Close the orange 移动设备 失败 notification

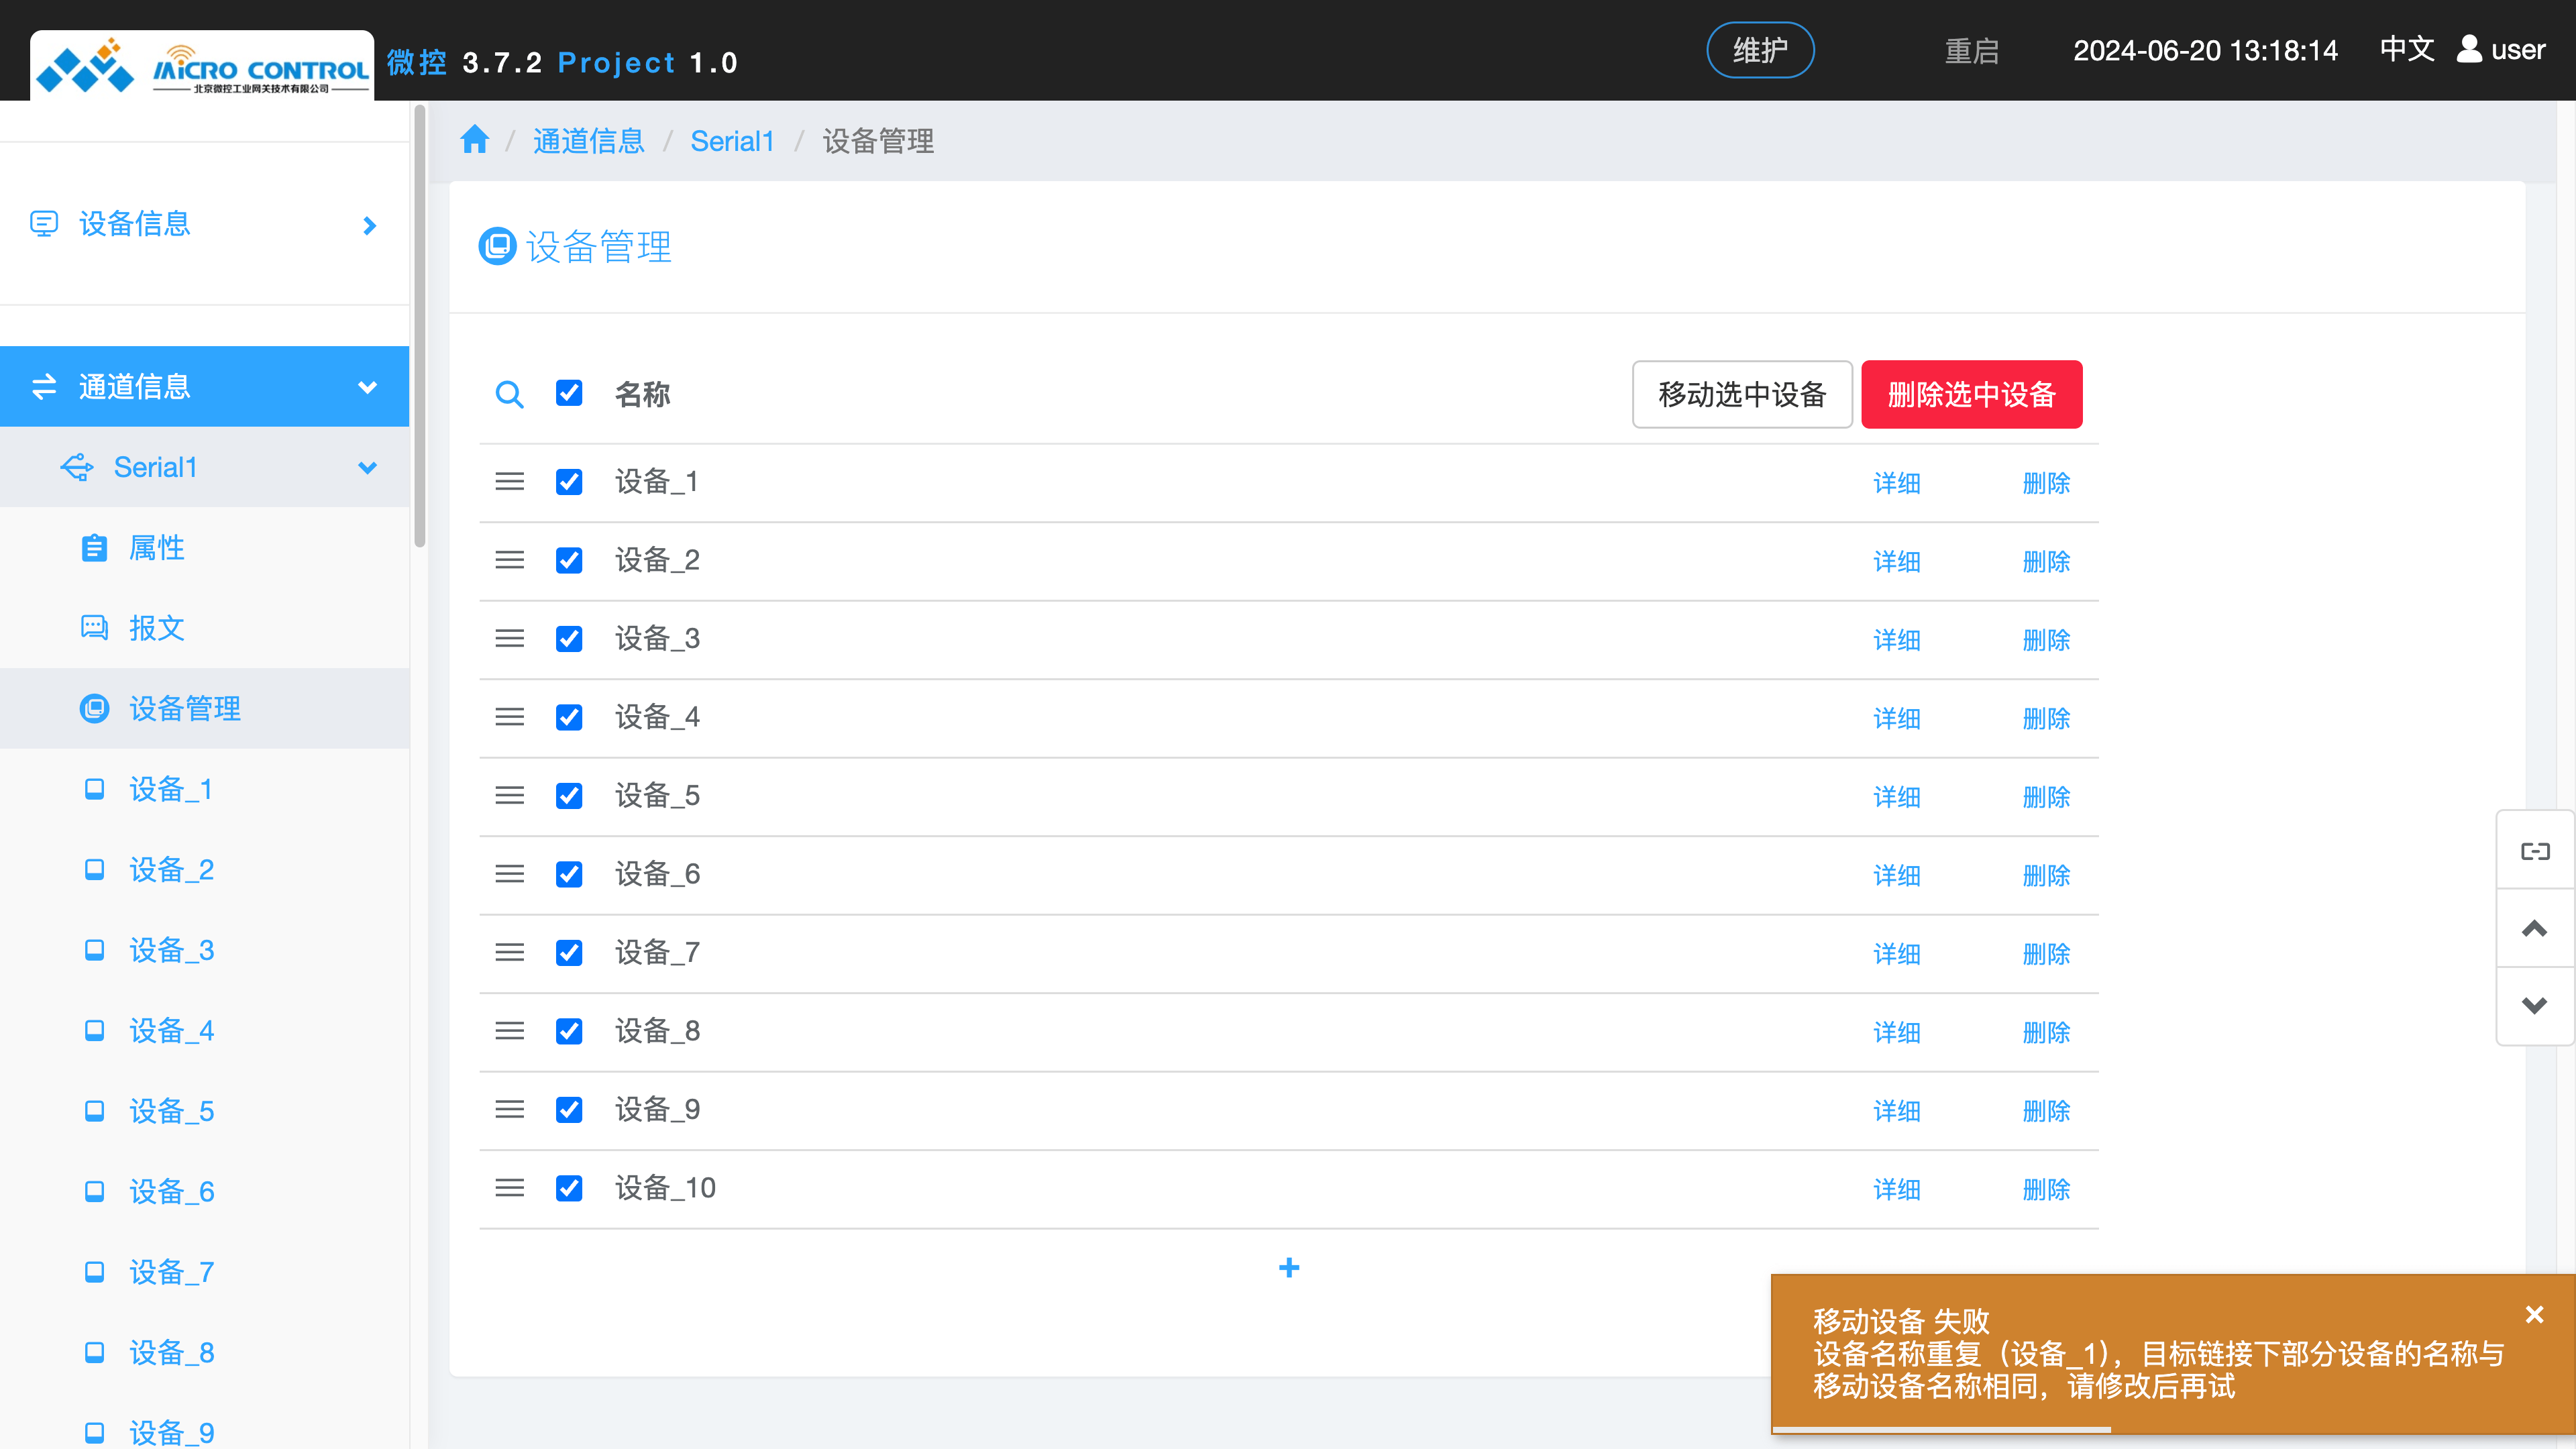point(2534,1314)
